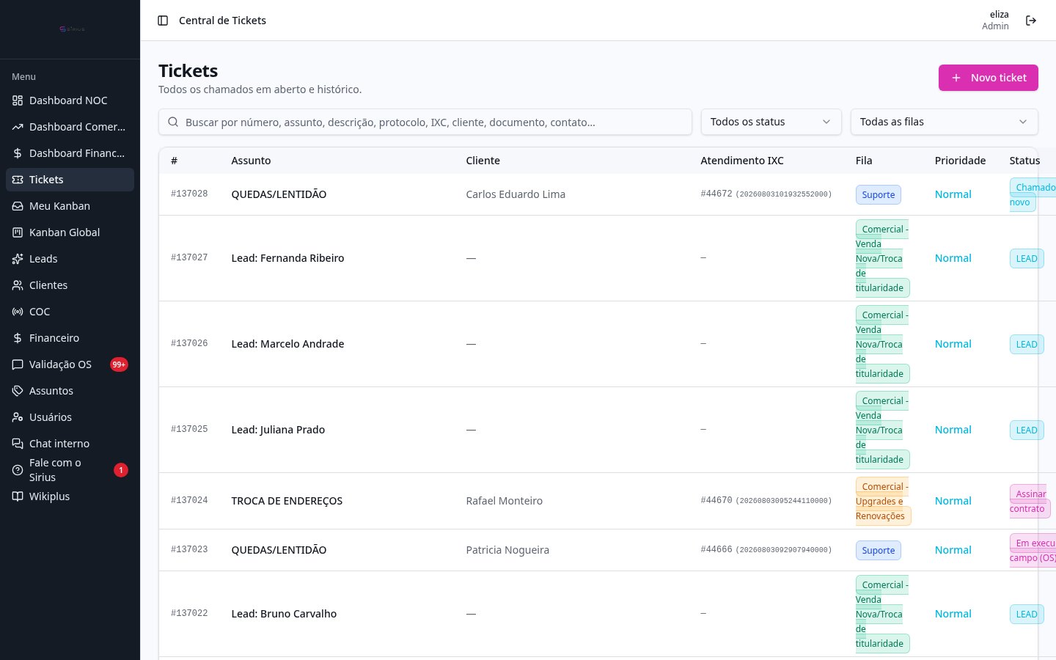Click ticket number #137028
The image size is (1056, 660).
tap(189, 194)
